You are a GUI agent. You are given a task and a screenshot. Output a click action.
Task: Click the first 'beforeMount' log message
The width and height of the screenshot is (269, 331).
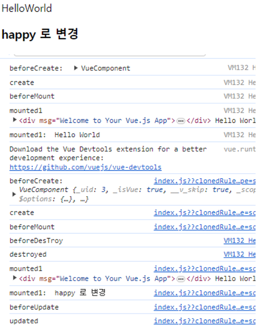pyautogui.click(x=32, y=96)
